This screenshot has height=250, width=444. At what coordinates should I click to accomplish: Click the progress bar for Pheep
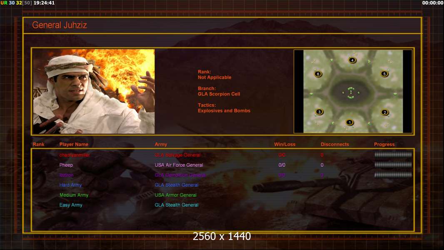[x=393, y=165]
